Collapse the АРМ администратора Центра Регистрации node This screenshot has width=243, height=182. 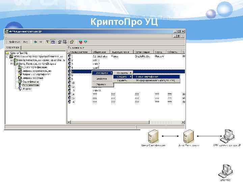click(x=7, y=57)
